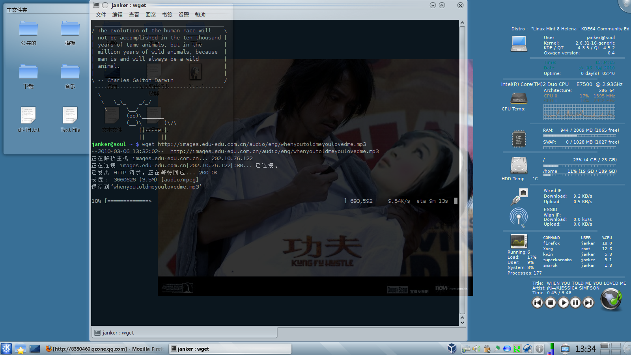Open the 设置 menu in Konsole
The image size is (631, 355).
(x=184, y=15)
